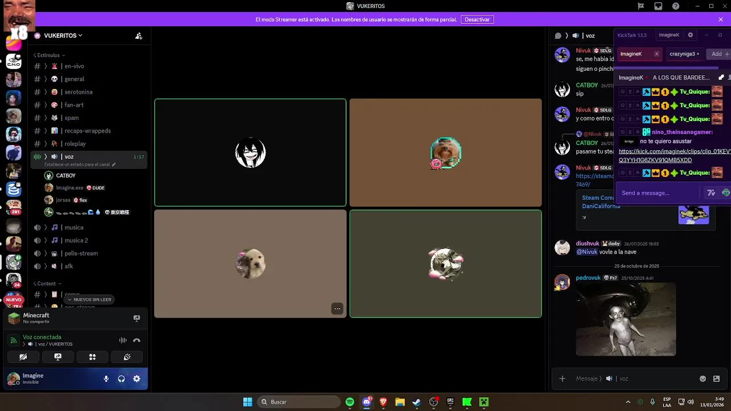This screenshot has height=411, width=731.
Task: Open Brave browser from taskbar
Action: [383, 402]
